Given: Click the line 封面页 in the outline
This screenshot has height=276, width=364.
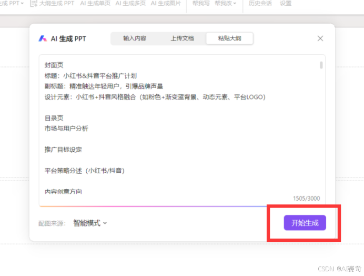Looking at the screenshot, I should point(54,65).
